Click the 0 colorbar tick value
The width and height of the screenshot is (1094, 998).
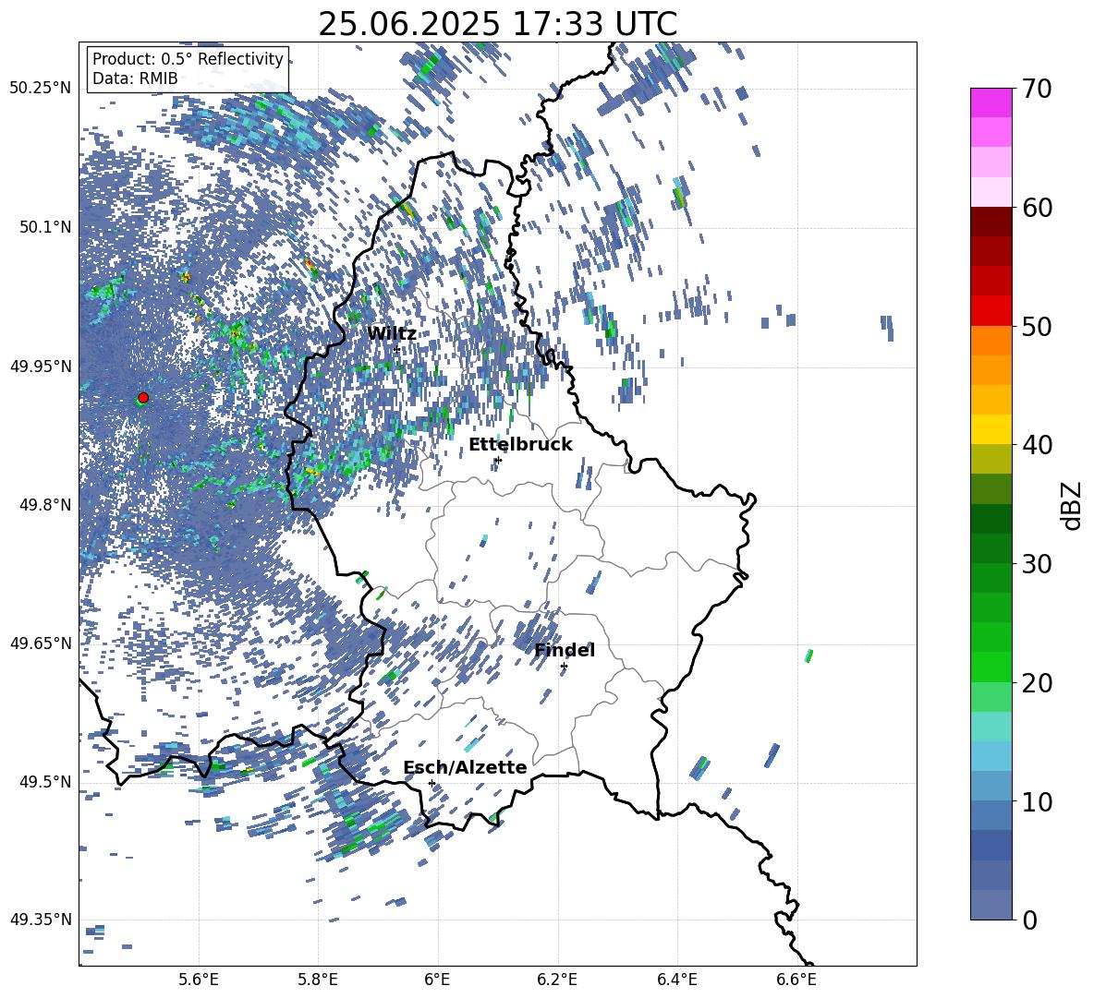tap(1029, 920)
